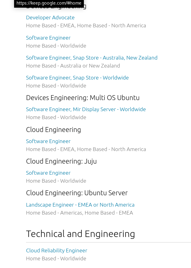This screenshot has height=268, width=191.
Task: Click the keep.google.com URL tooltip
Action: [49, 3]
